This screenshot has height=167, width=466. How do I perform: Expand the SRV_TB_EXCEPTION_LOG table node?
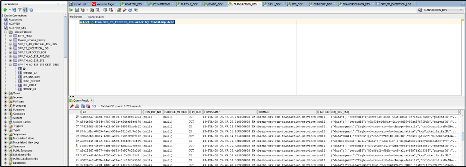click(x=10, y=48)
